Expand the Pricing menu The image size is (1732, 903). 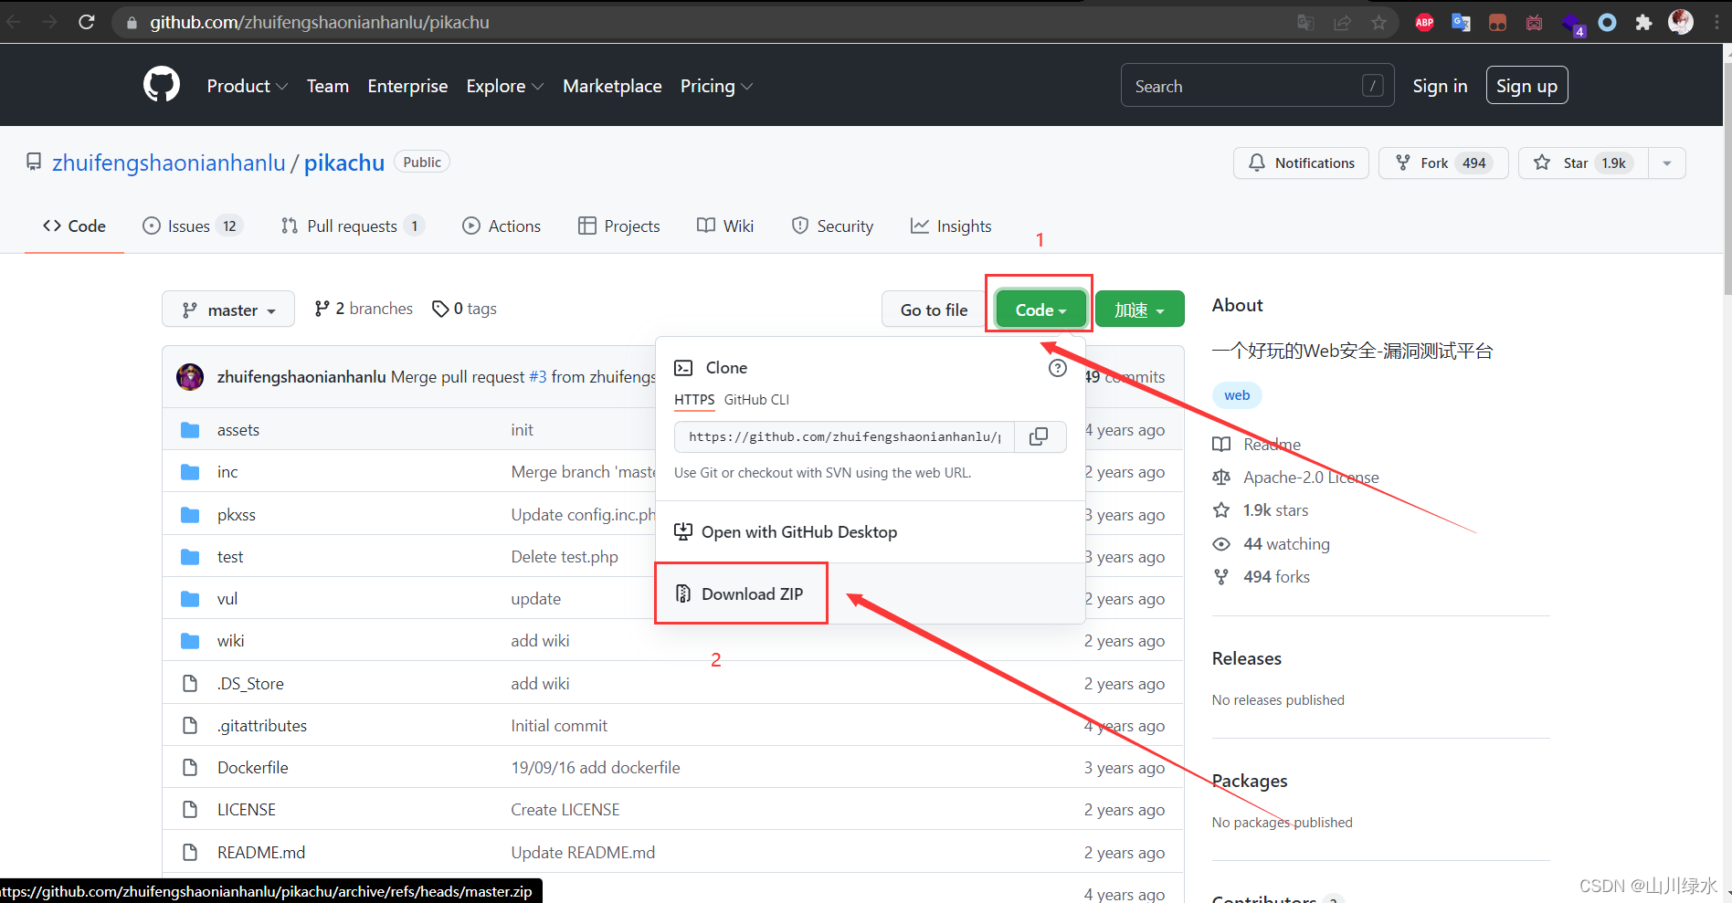(x=716, y=86)
